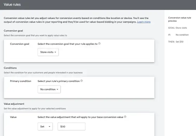This screenshot has height=136, width=196.
Task: Click the Conversion goal label inside card
Action: click(x=20, y=44)
